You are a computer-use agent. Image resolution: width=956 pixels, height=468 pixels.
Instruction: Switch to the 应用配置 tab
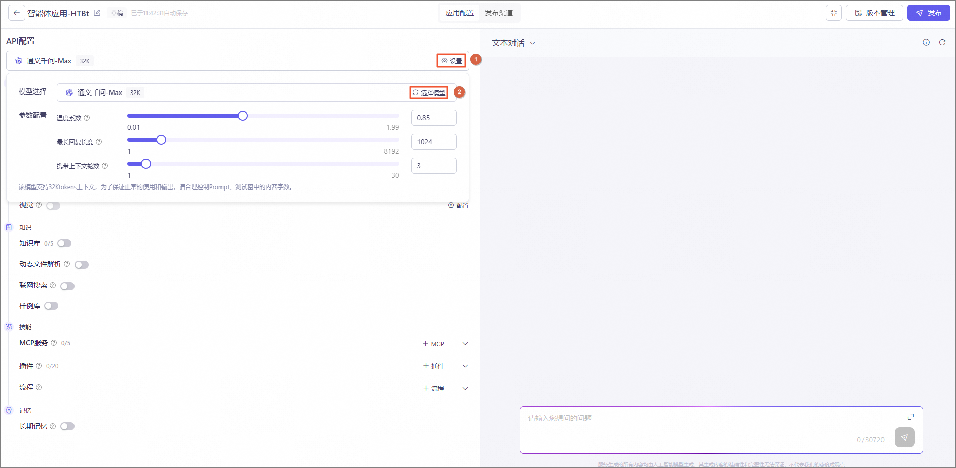[x=459, y=13]
